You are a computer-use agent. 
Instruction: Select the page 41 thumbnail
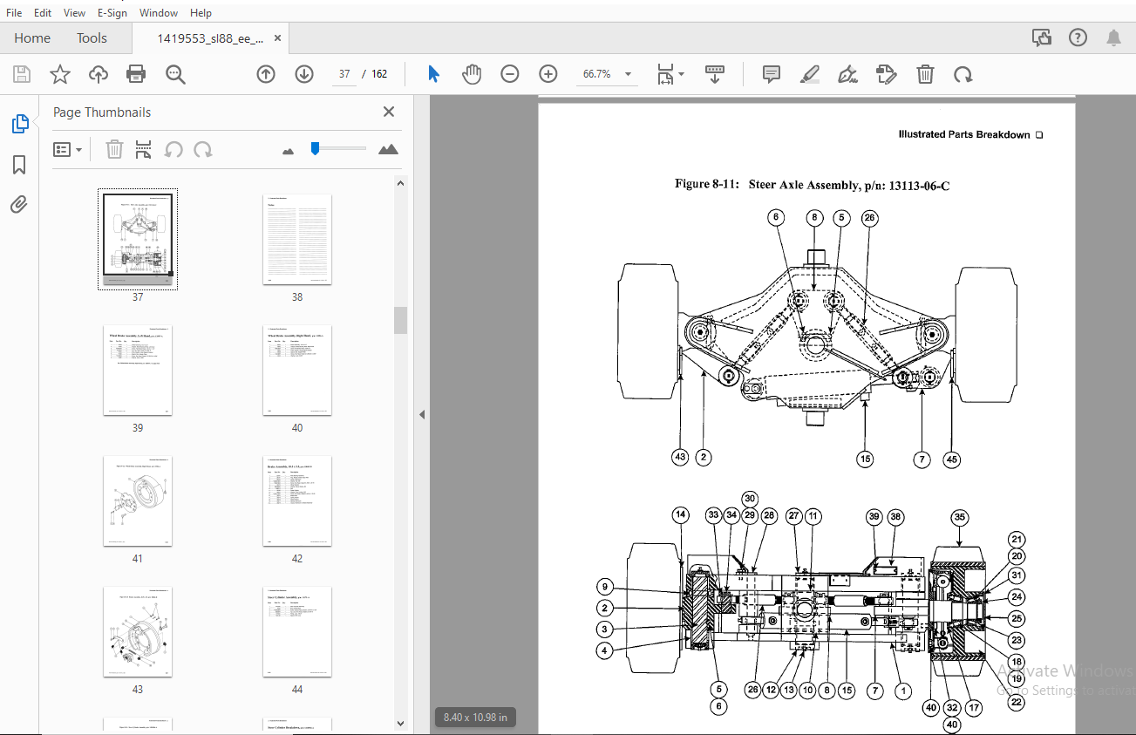138,501
